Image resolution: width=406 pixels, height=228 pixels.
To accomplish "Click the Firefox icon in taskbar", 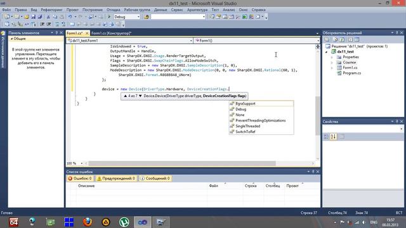I will 88,222.
